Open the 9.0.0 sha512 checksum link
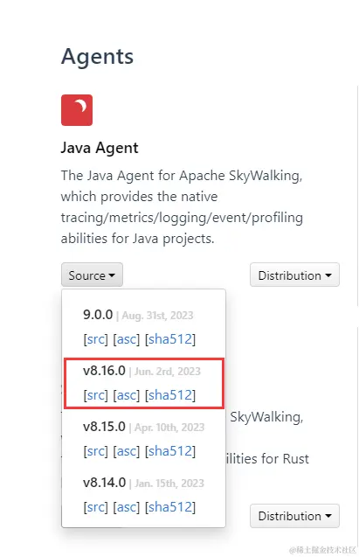 click(x=170, y=339)
